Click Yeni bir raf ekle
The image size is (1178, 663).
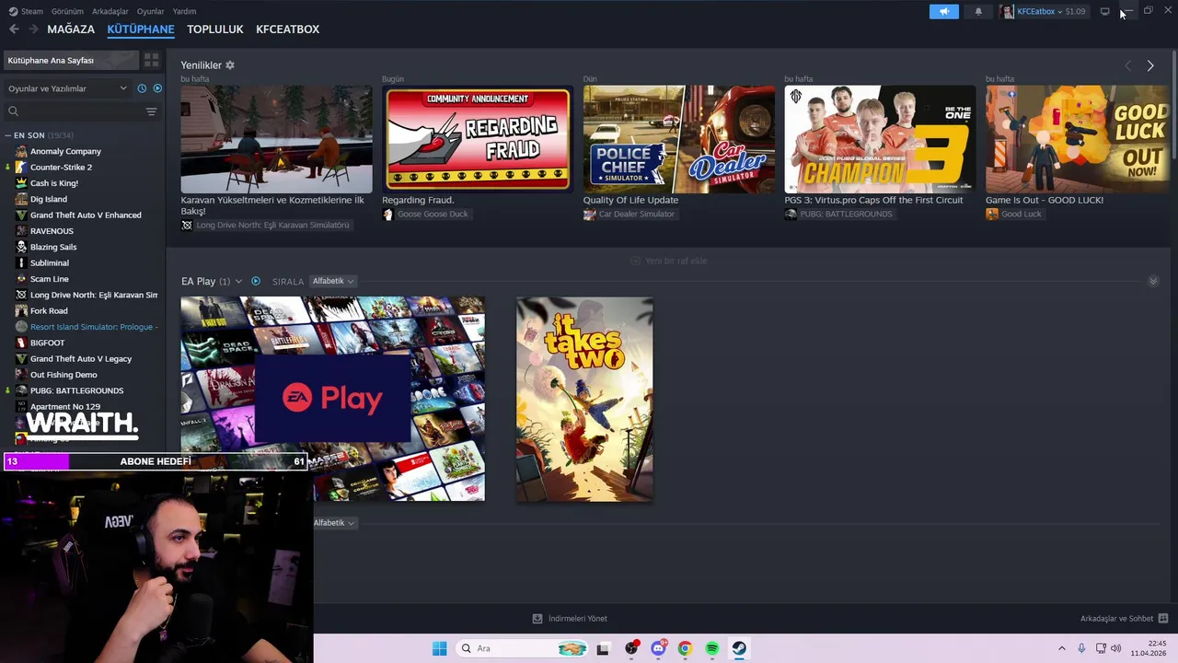coord(669,261)
